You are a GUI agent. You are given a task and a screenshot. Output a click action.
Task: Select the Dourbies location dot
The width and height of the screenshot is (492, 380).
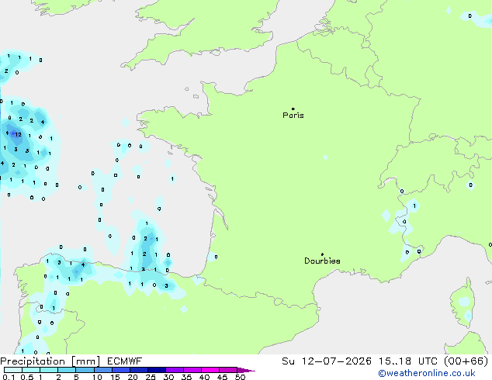click(x=322, y=254)
